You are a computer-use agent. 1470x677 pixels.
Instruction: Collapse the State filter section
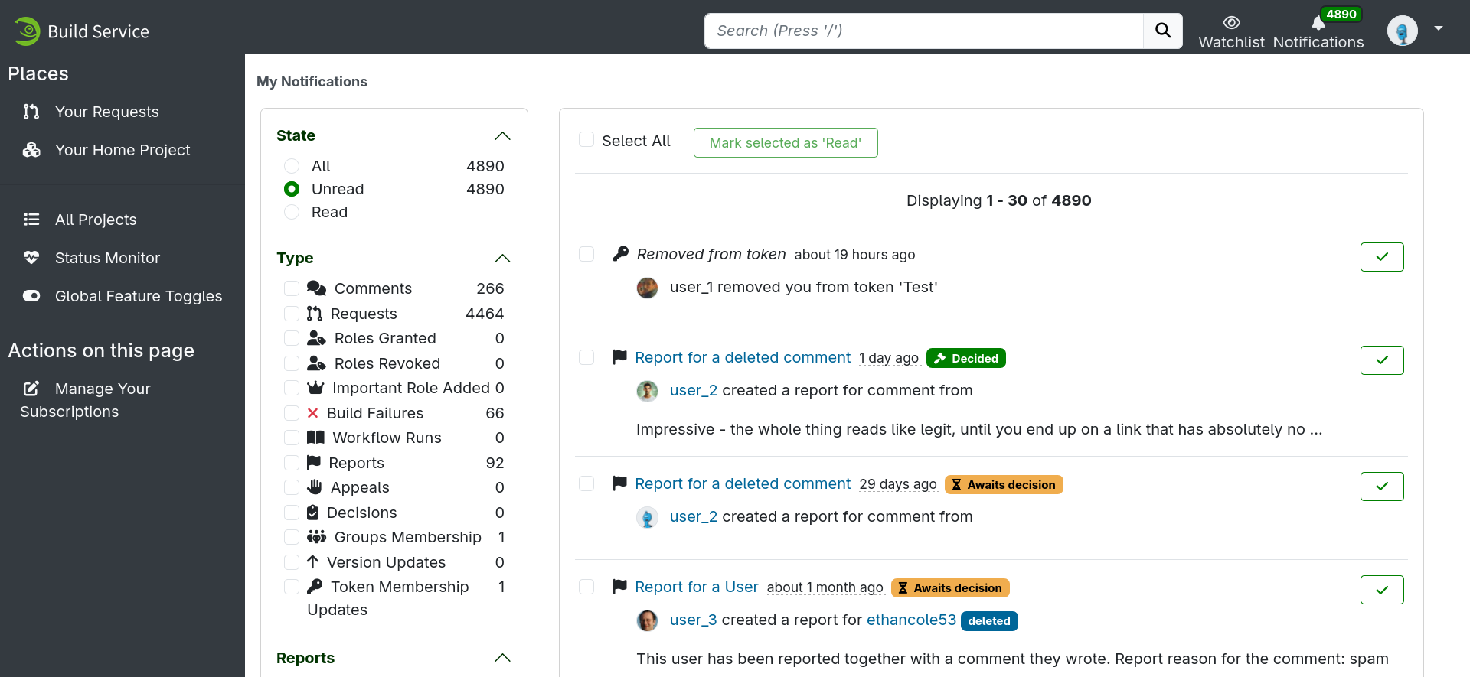tap(503, 135)
